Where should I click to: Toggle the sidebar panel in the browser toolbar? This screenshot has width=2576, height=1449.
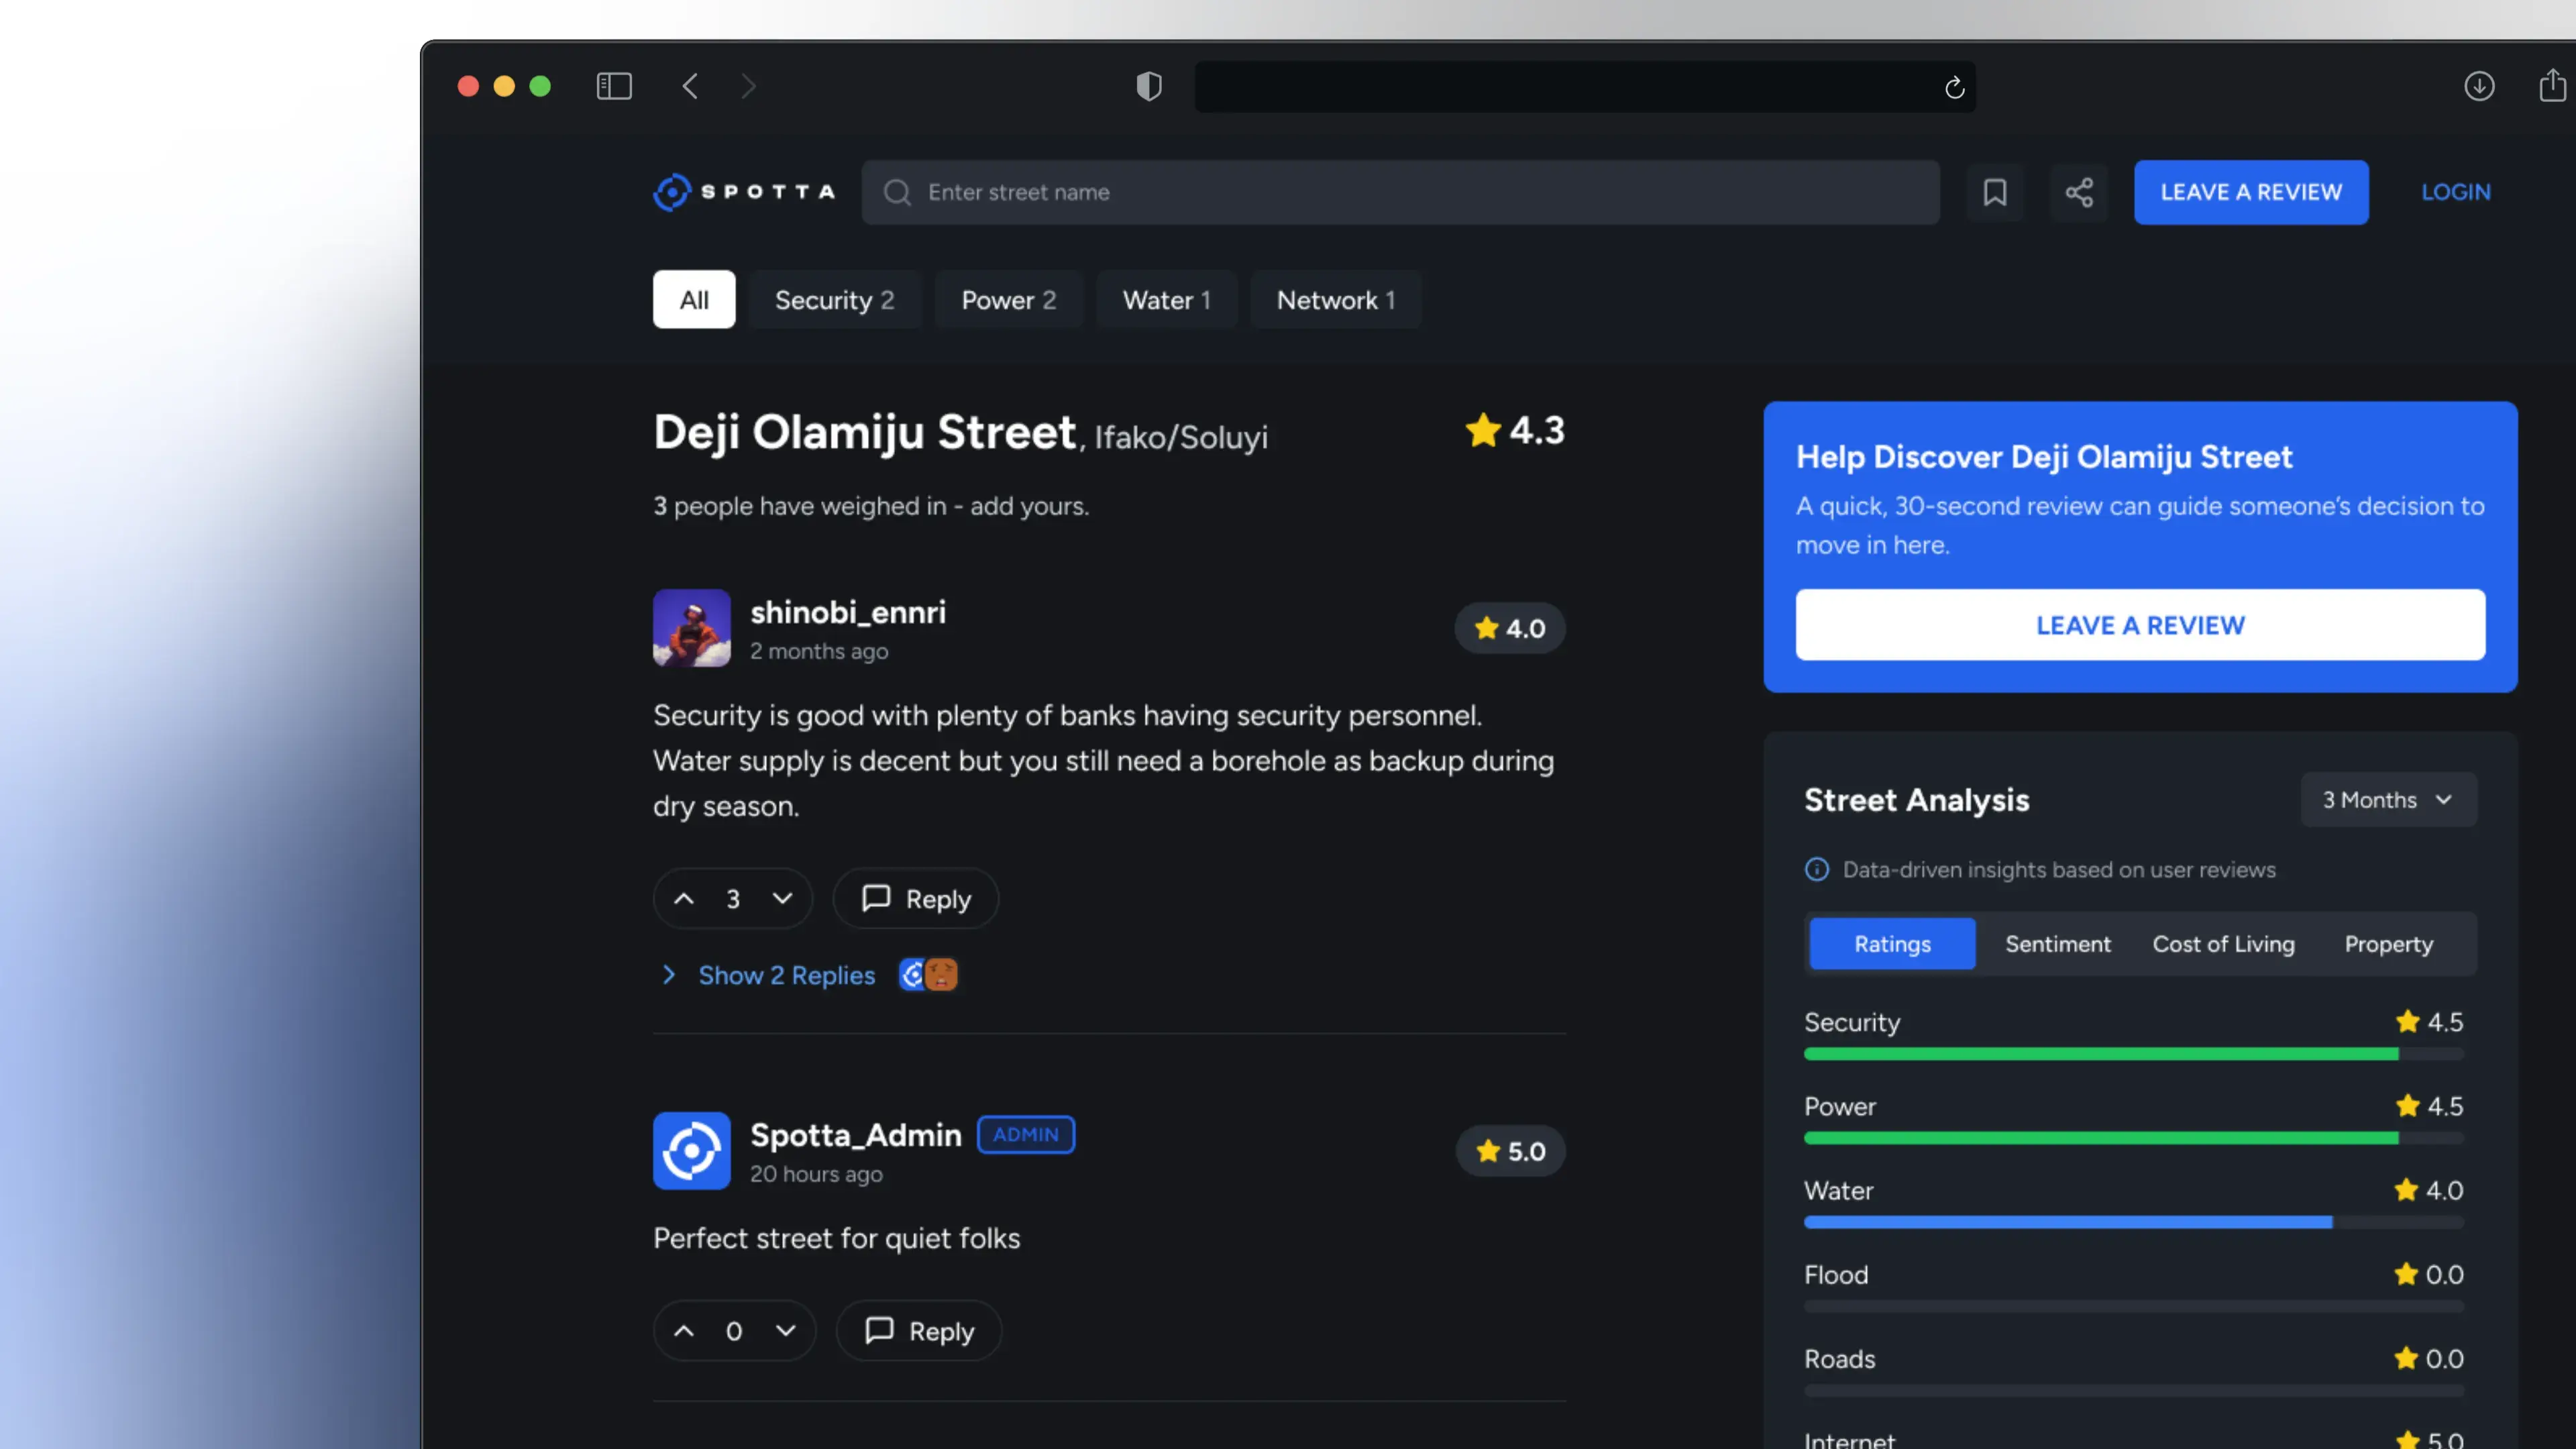[615, 86]
